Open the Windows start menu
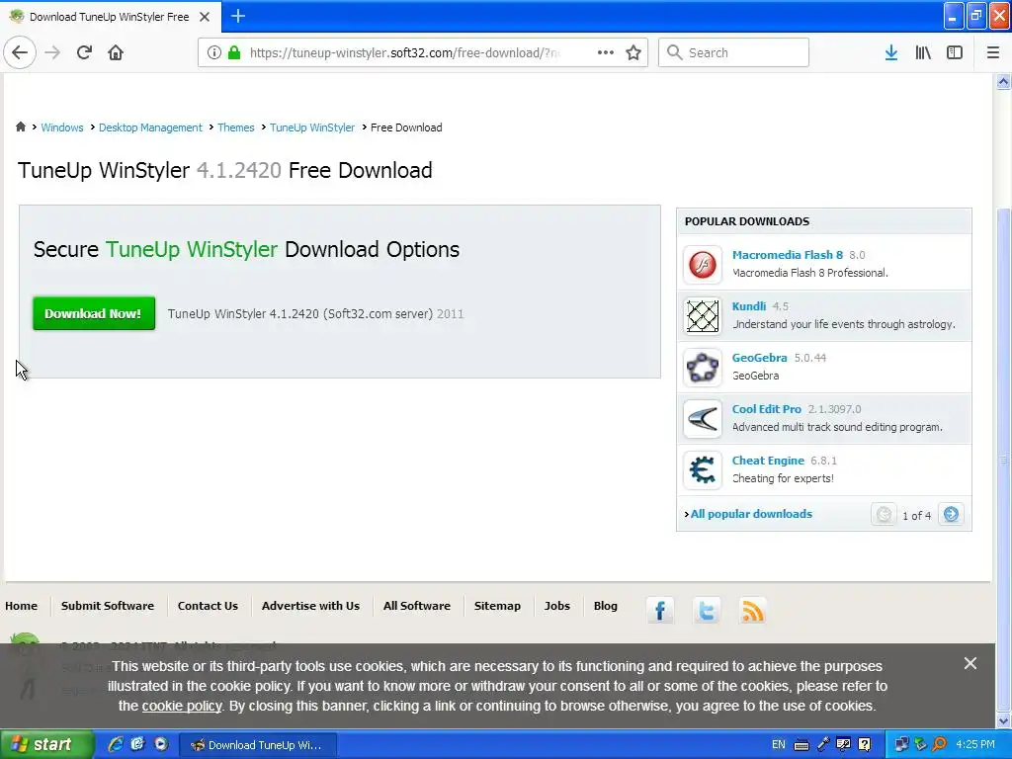 click(x=46, y=744)
